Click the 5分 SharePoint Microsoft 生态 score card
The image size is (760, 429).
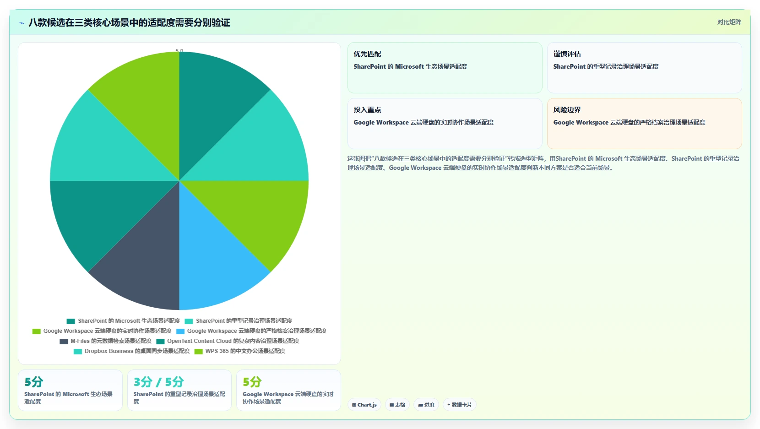click(x=70, y=390)
